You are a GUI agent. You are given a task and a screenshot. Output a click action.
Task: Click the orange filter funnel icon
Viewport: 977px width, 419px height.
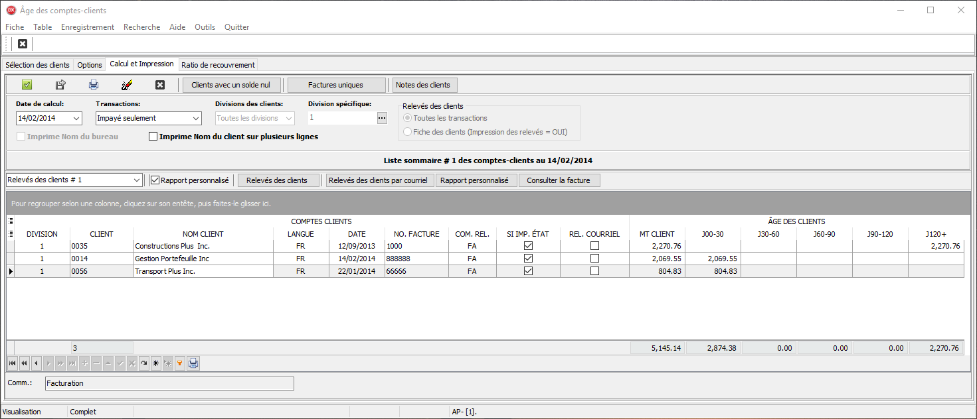click(180, 363)
